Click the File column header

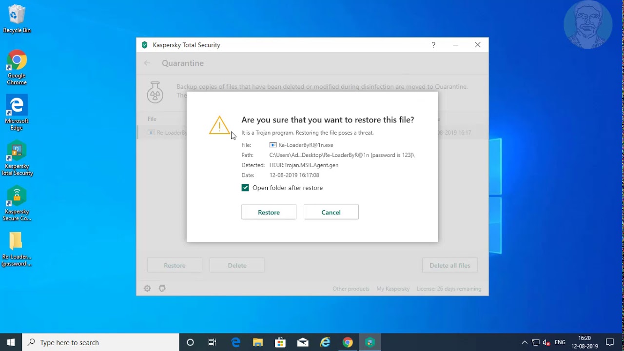[x=152, y=119]
